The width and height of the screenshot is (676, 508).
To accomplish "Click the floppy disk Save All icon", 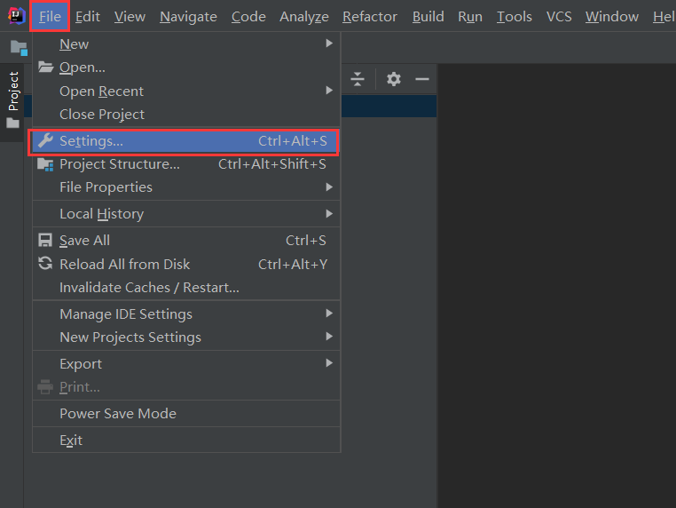I will pos(45,240).
